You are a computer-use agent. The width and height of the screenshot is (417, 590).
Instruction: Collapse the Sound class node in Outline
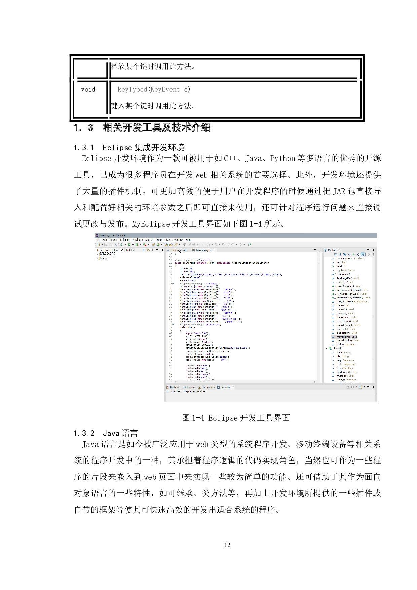(x=326, y=348)
